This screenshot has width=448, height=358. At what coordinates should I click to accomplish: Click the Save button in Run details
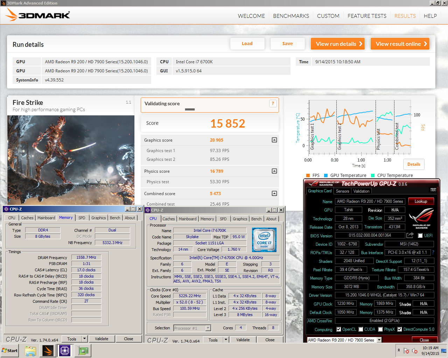[x=288, y=44]
